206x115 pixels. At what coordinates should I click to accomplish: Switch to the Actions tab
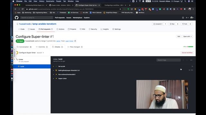tap(60, 29)
